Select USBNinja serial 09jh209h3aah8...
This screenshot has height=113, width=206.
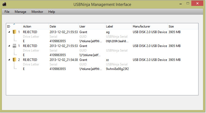pos(117,41)
